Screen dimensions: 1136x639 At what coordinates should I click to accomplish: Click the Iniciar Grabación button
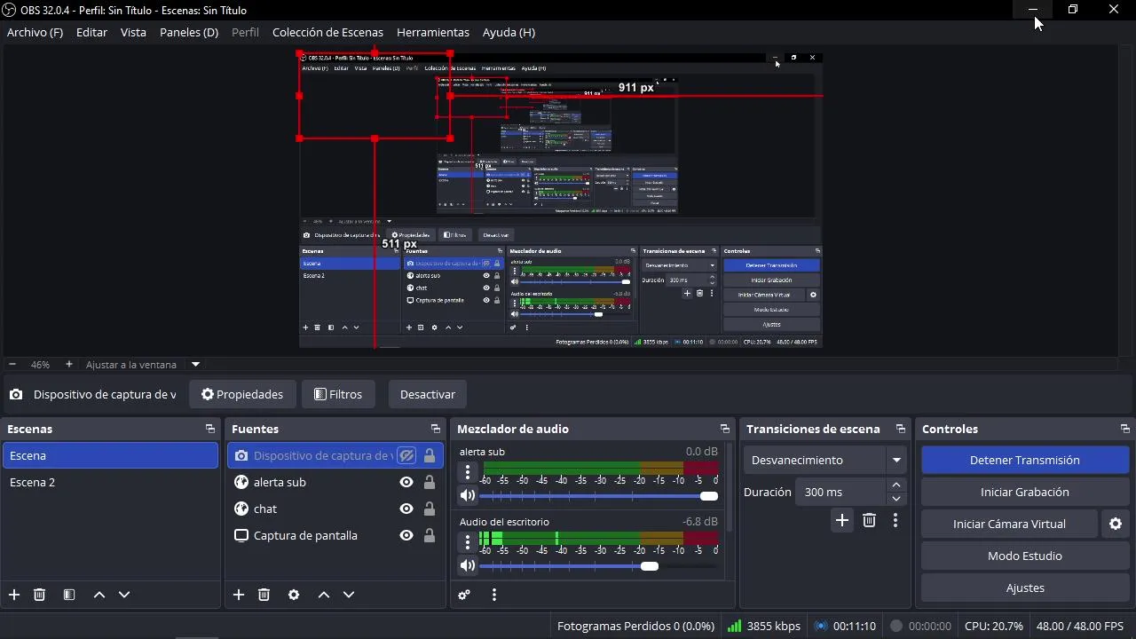coord(1024,492)
